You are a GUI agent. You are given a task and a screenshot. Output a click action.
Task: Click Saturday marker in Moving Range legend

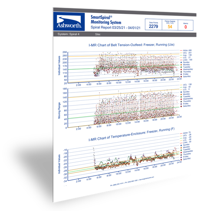click(x=181, y=106)
